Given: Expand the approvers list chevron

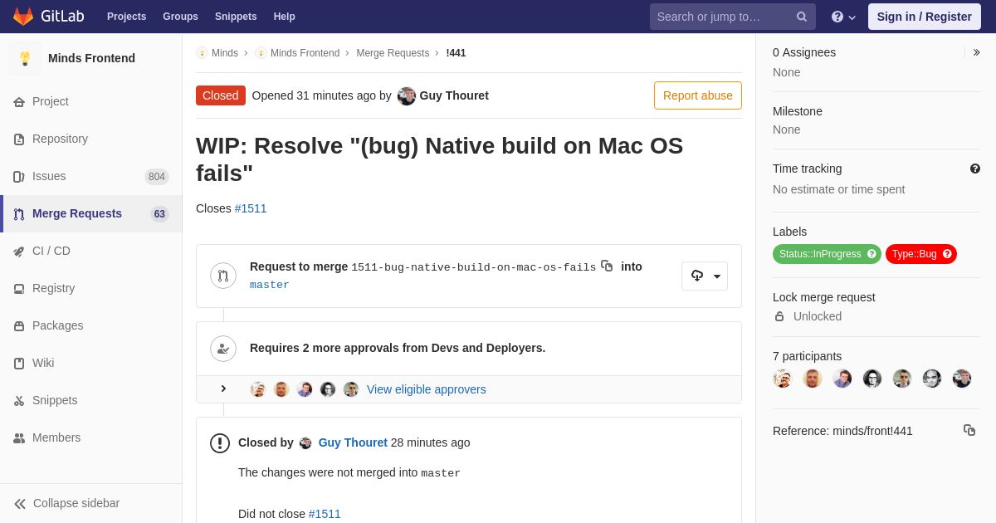Looking at the screenshot, I should [223, 389].
